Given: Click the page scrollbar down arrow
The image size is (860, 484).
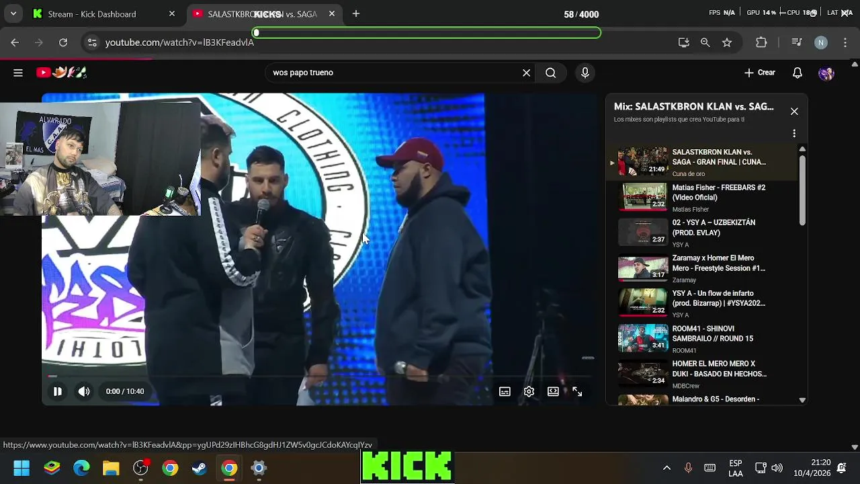Looking at the screenshot, I should coord(855,446).
